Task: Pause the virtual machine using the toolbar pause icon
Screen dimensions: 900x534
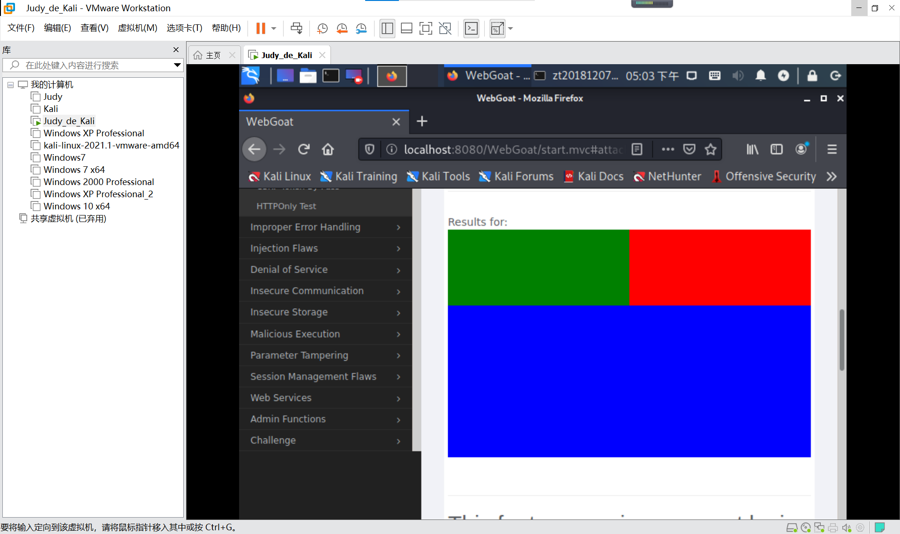Action: (261, 29)
